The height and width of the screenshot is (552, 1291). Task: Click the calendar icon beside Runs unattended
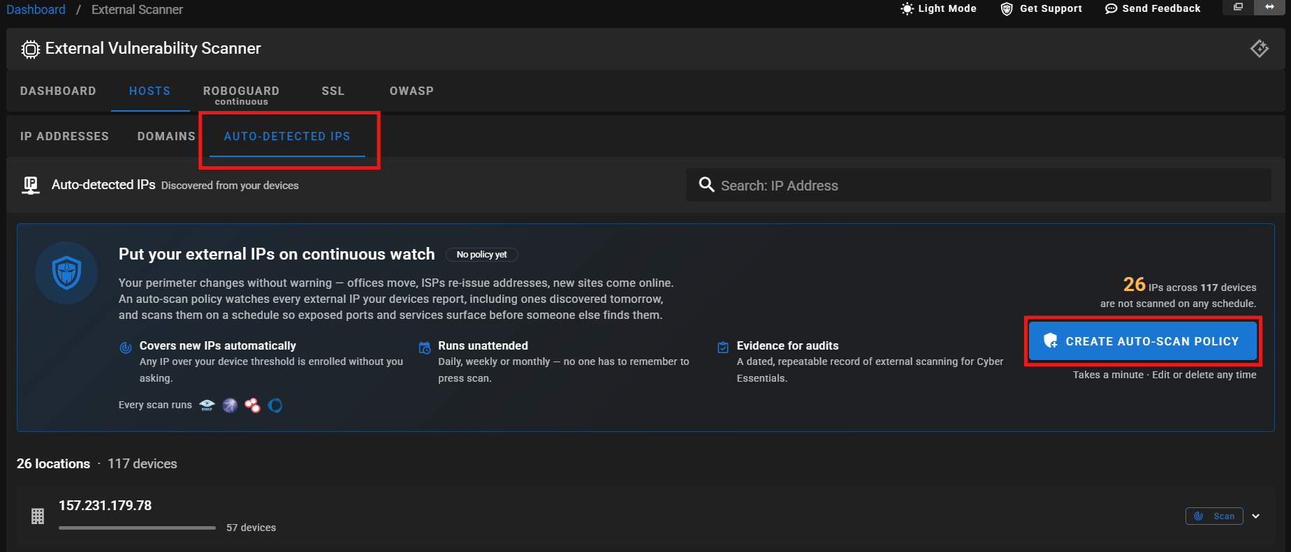(424, 348)
